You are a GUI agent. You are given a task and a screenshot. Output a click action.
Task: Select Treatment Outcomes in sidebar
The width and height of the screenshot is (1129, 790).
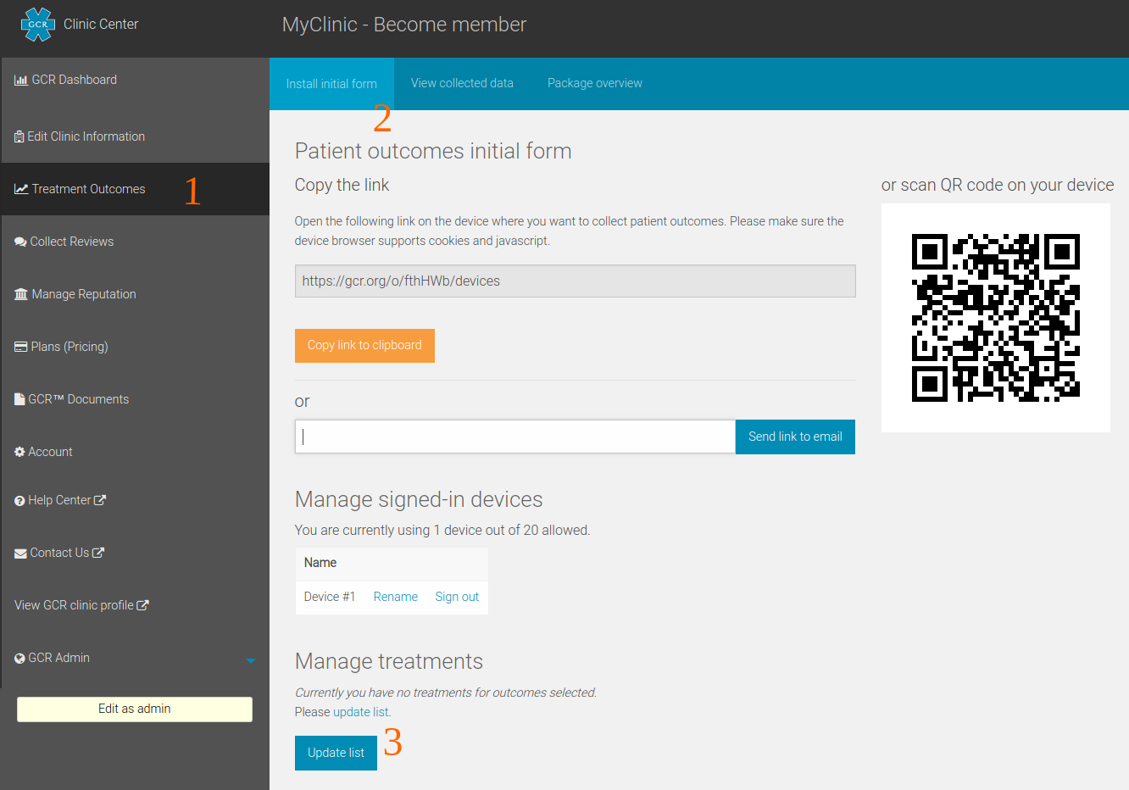pos(136,189)
